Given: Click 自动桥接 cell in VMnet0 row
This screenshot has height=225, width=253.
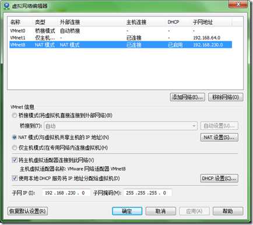Looking at the screenshot, I should coord(70,31).
